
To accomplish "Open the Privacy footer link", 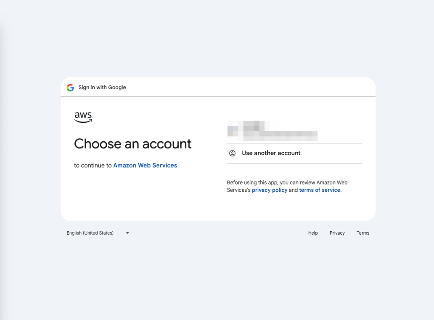I will coord(337,233).
